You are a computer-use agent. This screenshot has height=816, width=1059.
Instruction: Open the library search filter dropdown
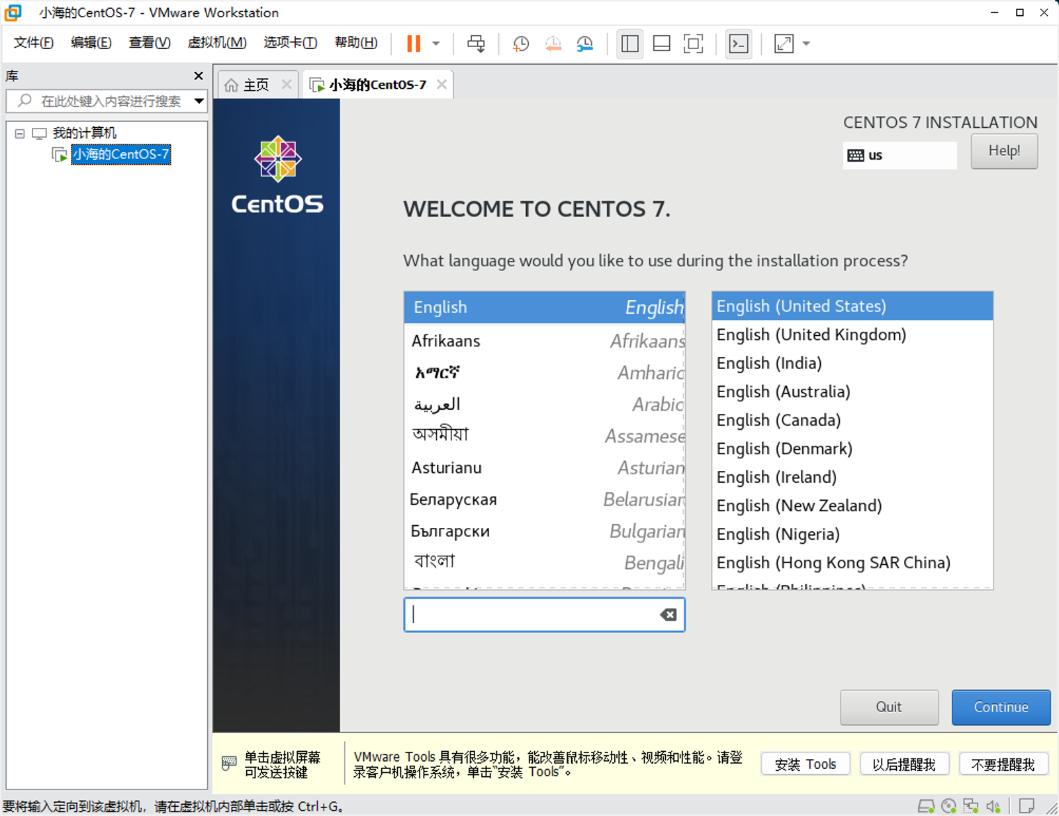(199, 101)
